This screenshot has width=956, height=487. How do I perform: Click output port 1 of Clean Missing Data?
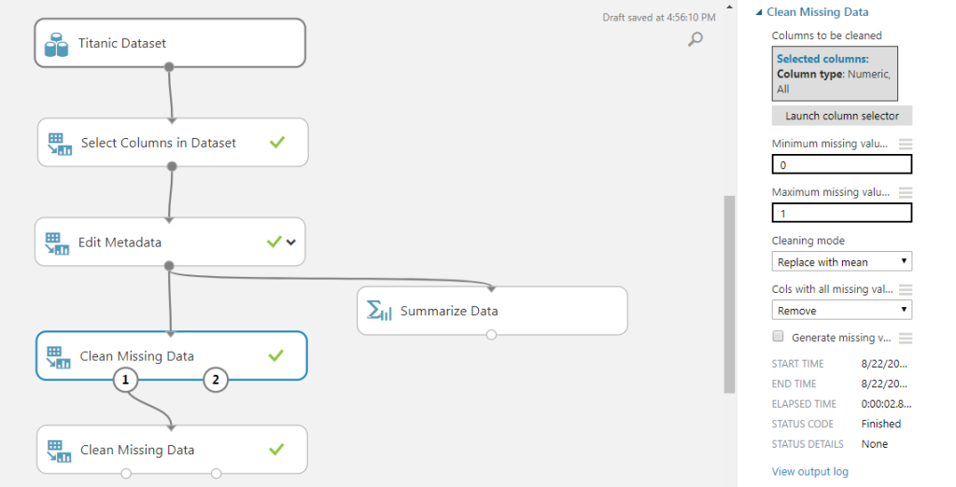click(126, 380)
